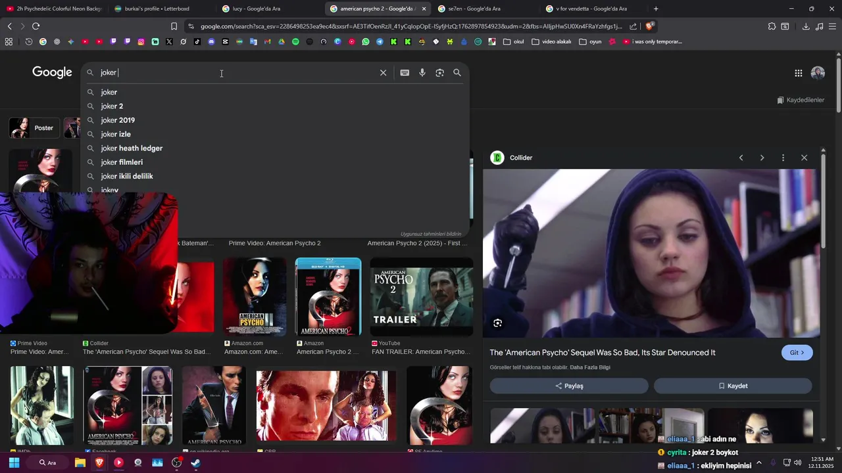The image size is (842, 473).
Task: Clear the search box with the X icon
Action: [x=383, y=73]
